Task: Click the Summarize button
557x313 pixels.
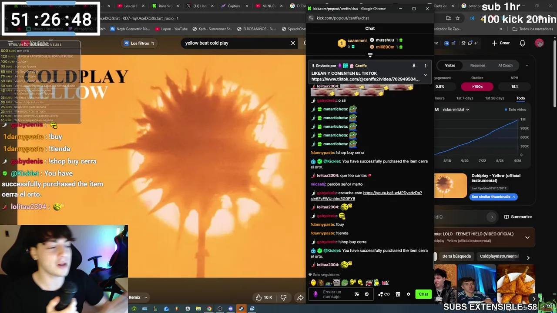Action: click(x=518, y=217)
